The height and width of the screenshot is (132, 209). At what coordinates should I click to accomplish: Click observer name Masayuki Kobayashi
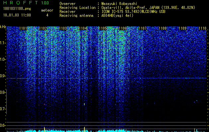[x=119, y=4]
